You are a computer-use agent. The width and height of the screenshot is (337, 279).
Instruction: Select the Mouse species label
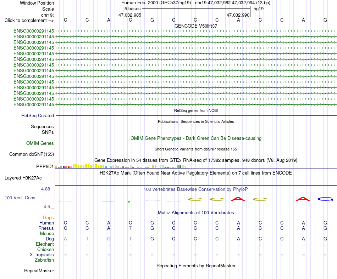47,234
